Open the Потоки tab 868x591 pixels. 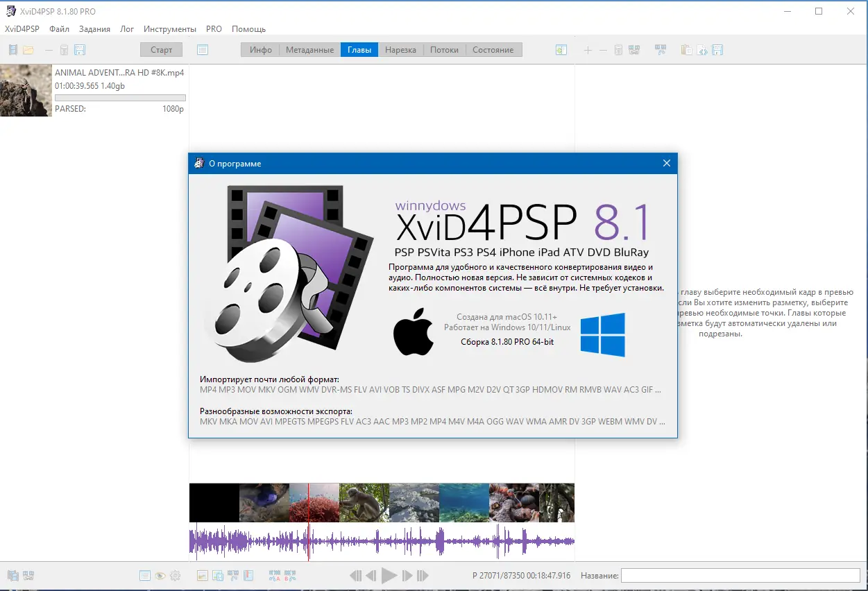click(444, 50)
